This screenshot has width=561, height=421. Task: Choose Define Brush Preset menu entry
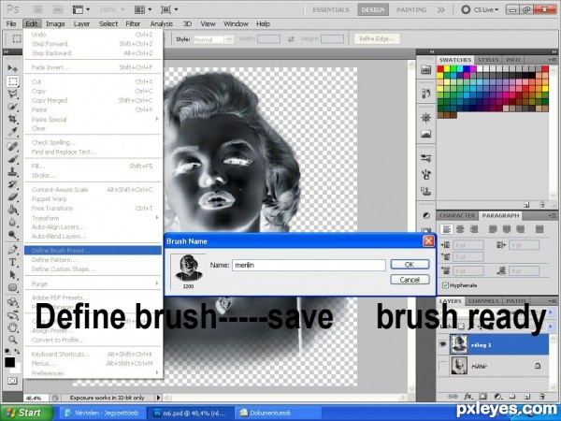(93, 250)
